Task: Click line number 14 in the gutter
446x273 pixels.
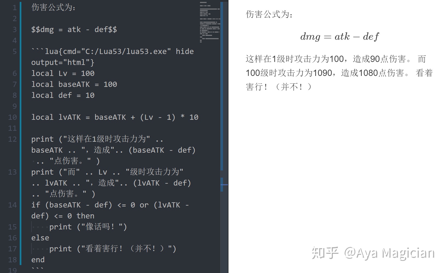Action: point(13,205)
